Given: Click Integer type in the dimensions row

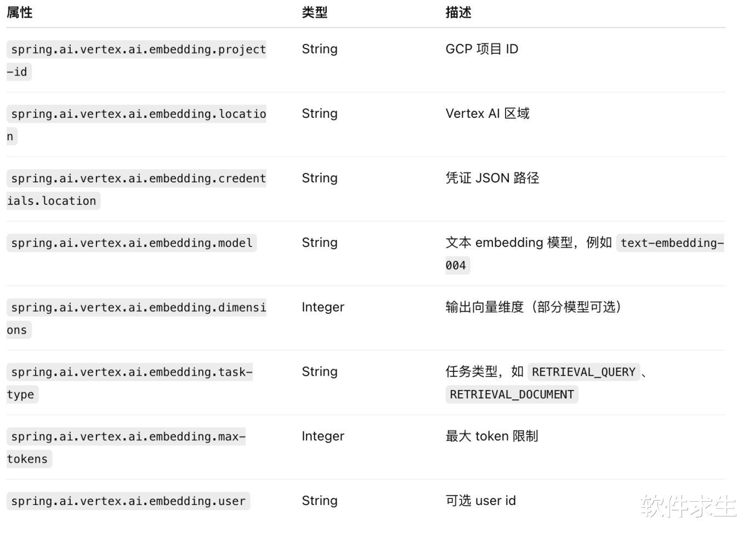Looking at the screenshot, I should click(x=322, y=307).
